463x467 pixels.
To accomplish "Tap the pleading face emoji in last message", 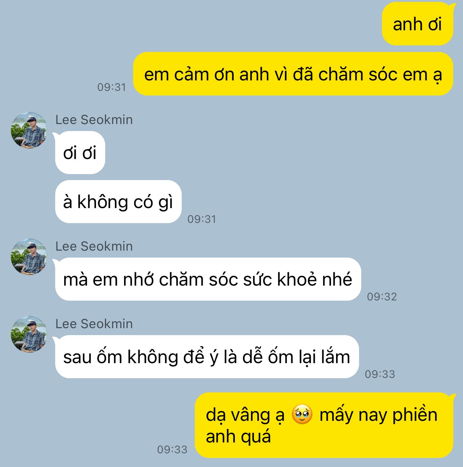I will [302, 414].
